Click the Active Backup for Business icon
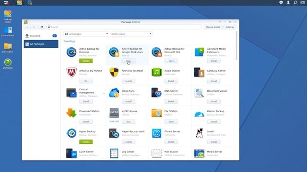Screen dimensions: 307x172 point(71,52)
